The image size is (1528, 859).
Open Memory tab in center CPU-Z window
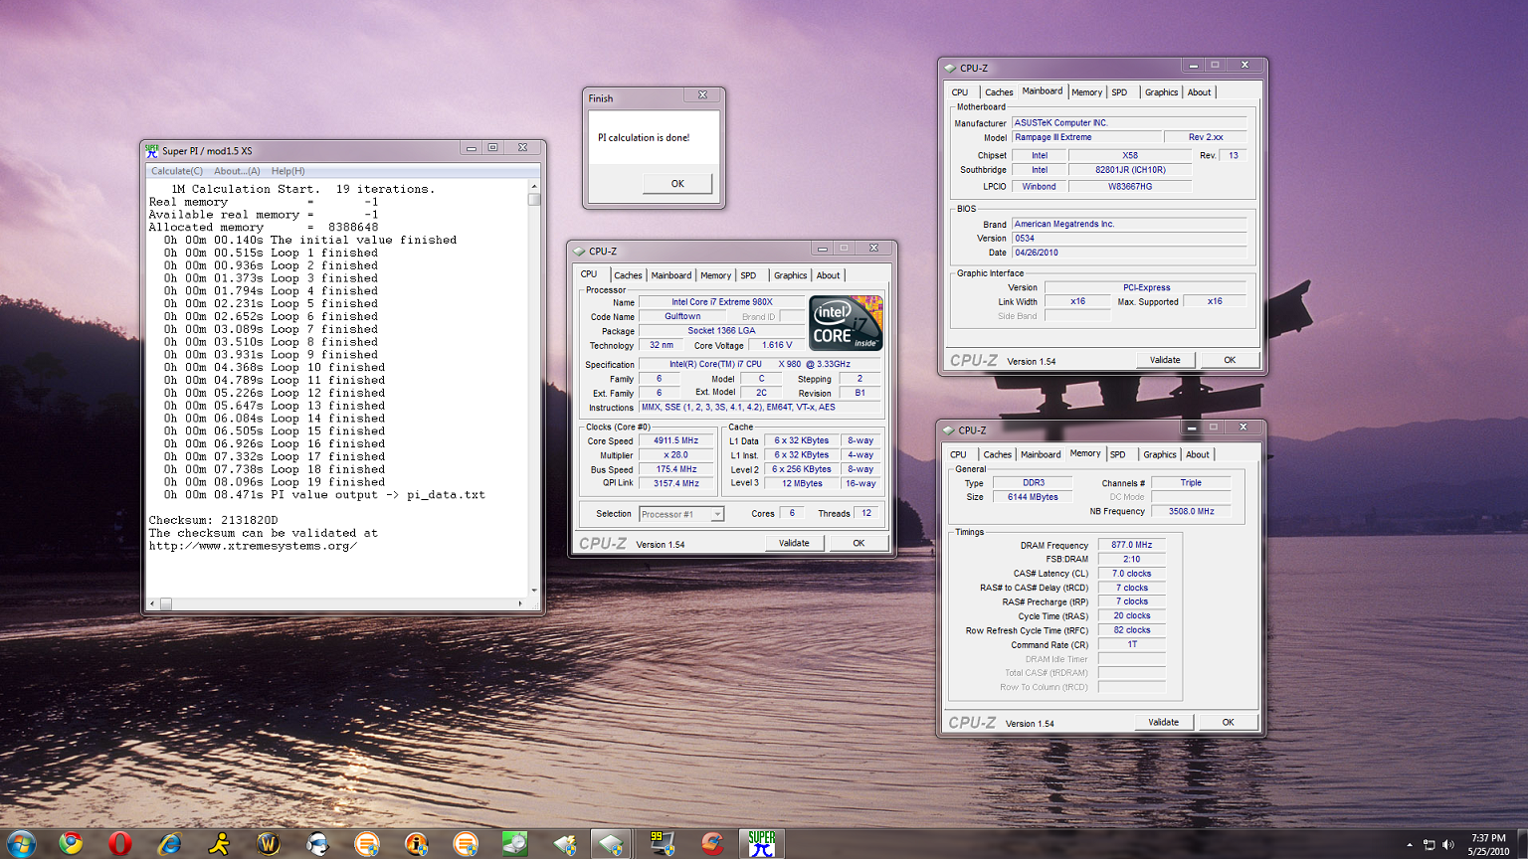pyautogui.click(x=716, y=275)
